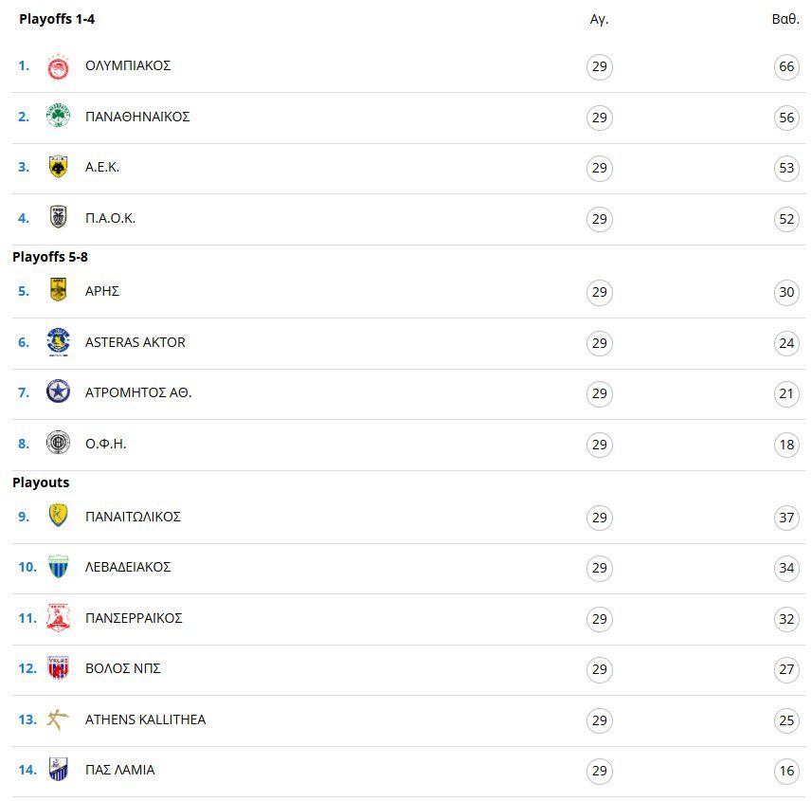Click the 66 points badge for Olympiacos
Screen dimensions: 812x801
[786, 66]
